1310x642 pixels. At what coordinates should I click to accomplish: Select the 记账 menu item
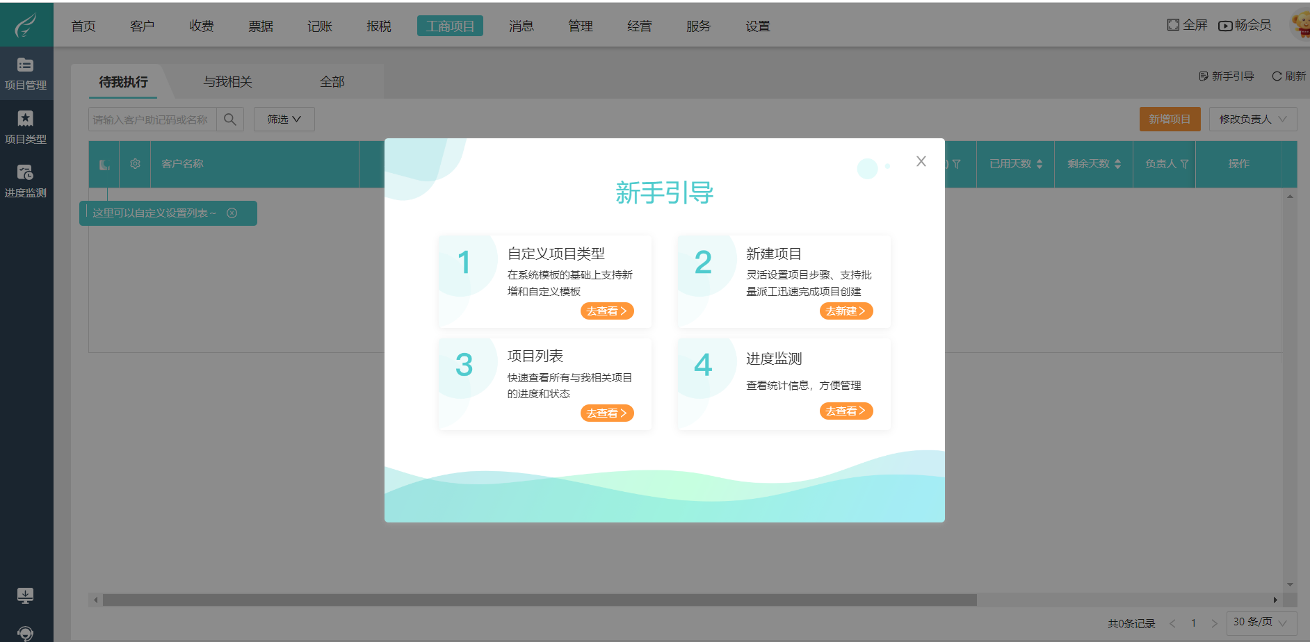click(319, 26)
